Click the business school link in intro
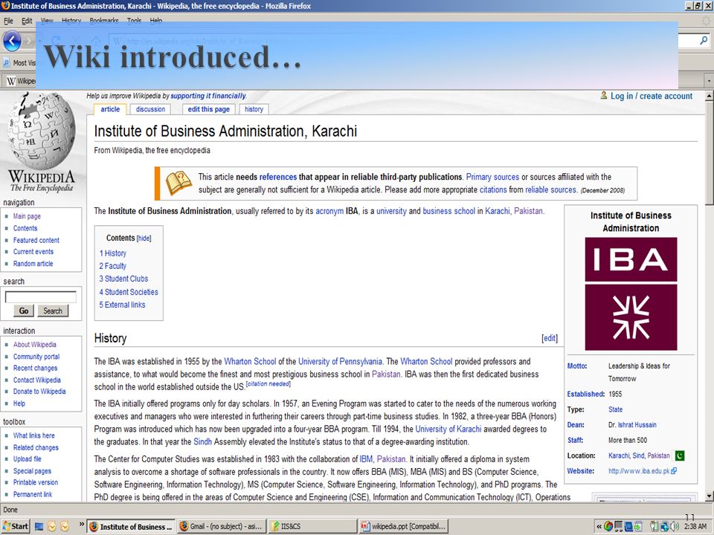This screenshot has height=535, width=714. [448, 211]
